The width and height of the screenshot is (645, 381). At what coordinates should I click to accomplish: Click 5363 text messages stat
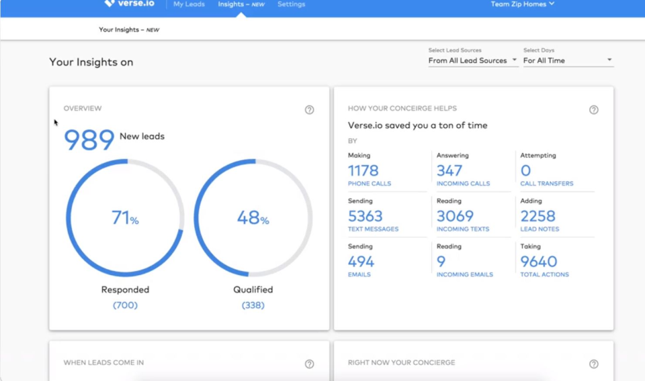365,216
